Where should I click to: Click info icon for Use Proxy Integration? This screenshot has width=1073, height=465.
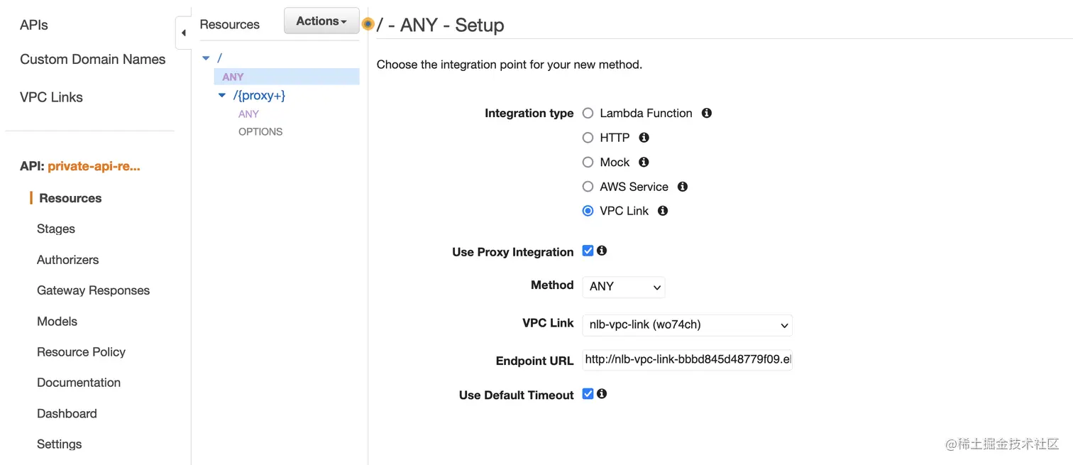[602, 251]
